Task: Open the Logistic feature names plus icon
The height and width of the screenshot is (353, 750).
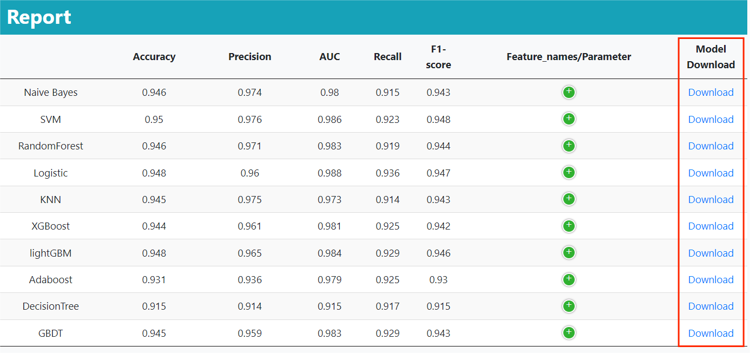Action: 568,172
